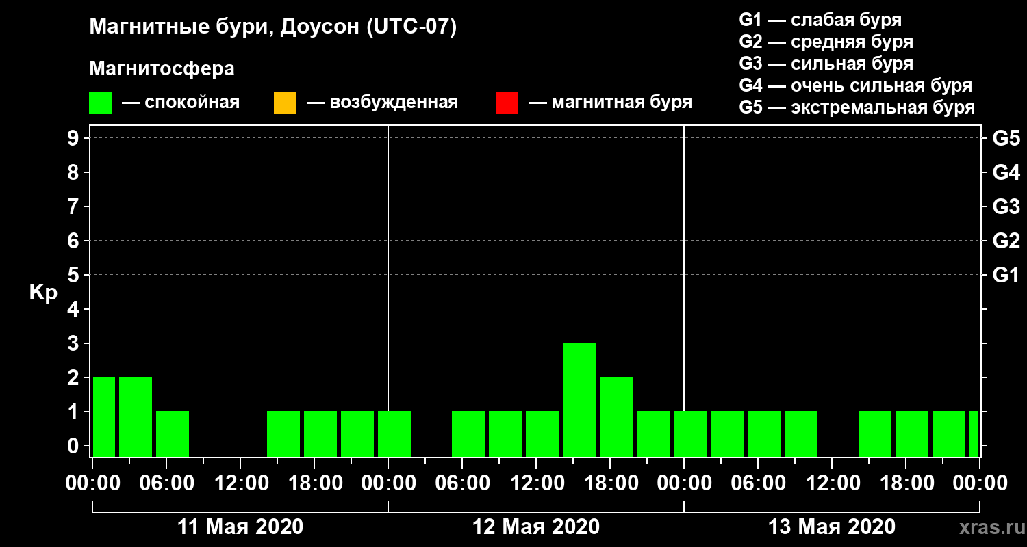Click the 'G2' label on right axis
The width and height of the screenshot is (1027, 547).
(x=1006, y=241)
